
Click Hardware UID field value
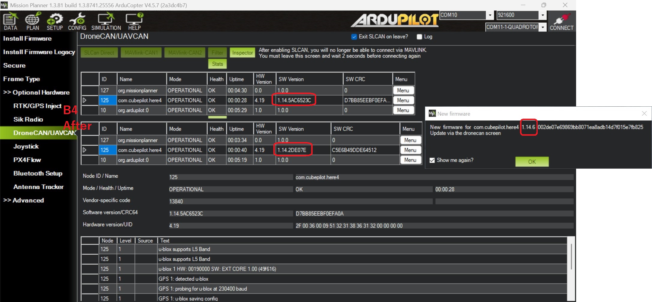pyautogui.click(x=434, y=226)
